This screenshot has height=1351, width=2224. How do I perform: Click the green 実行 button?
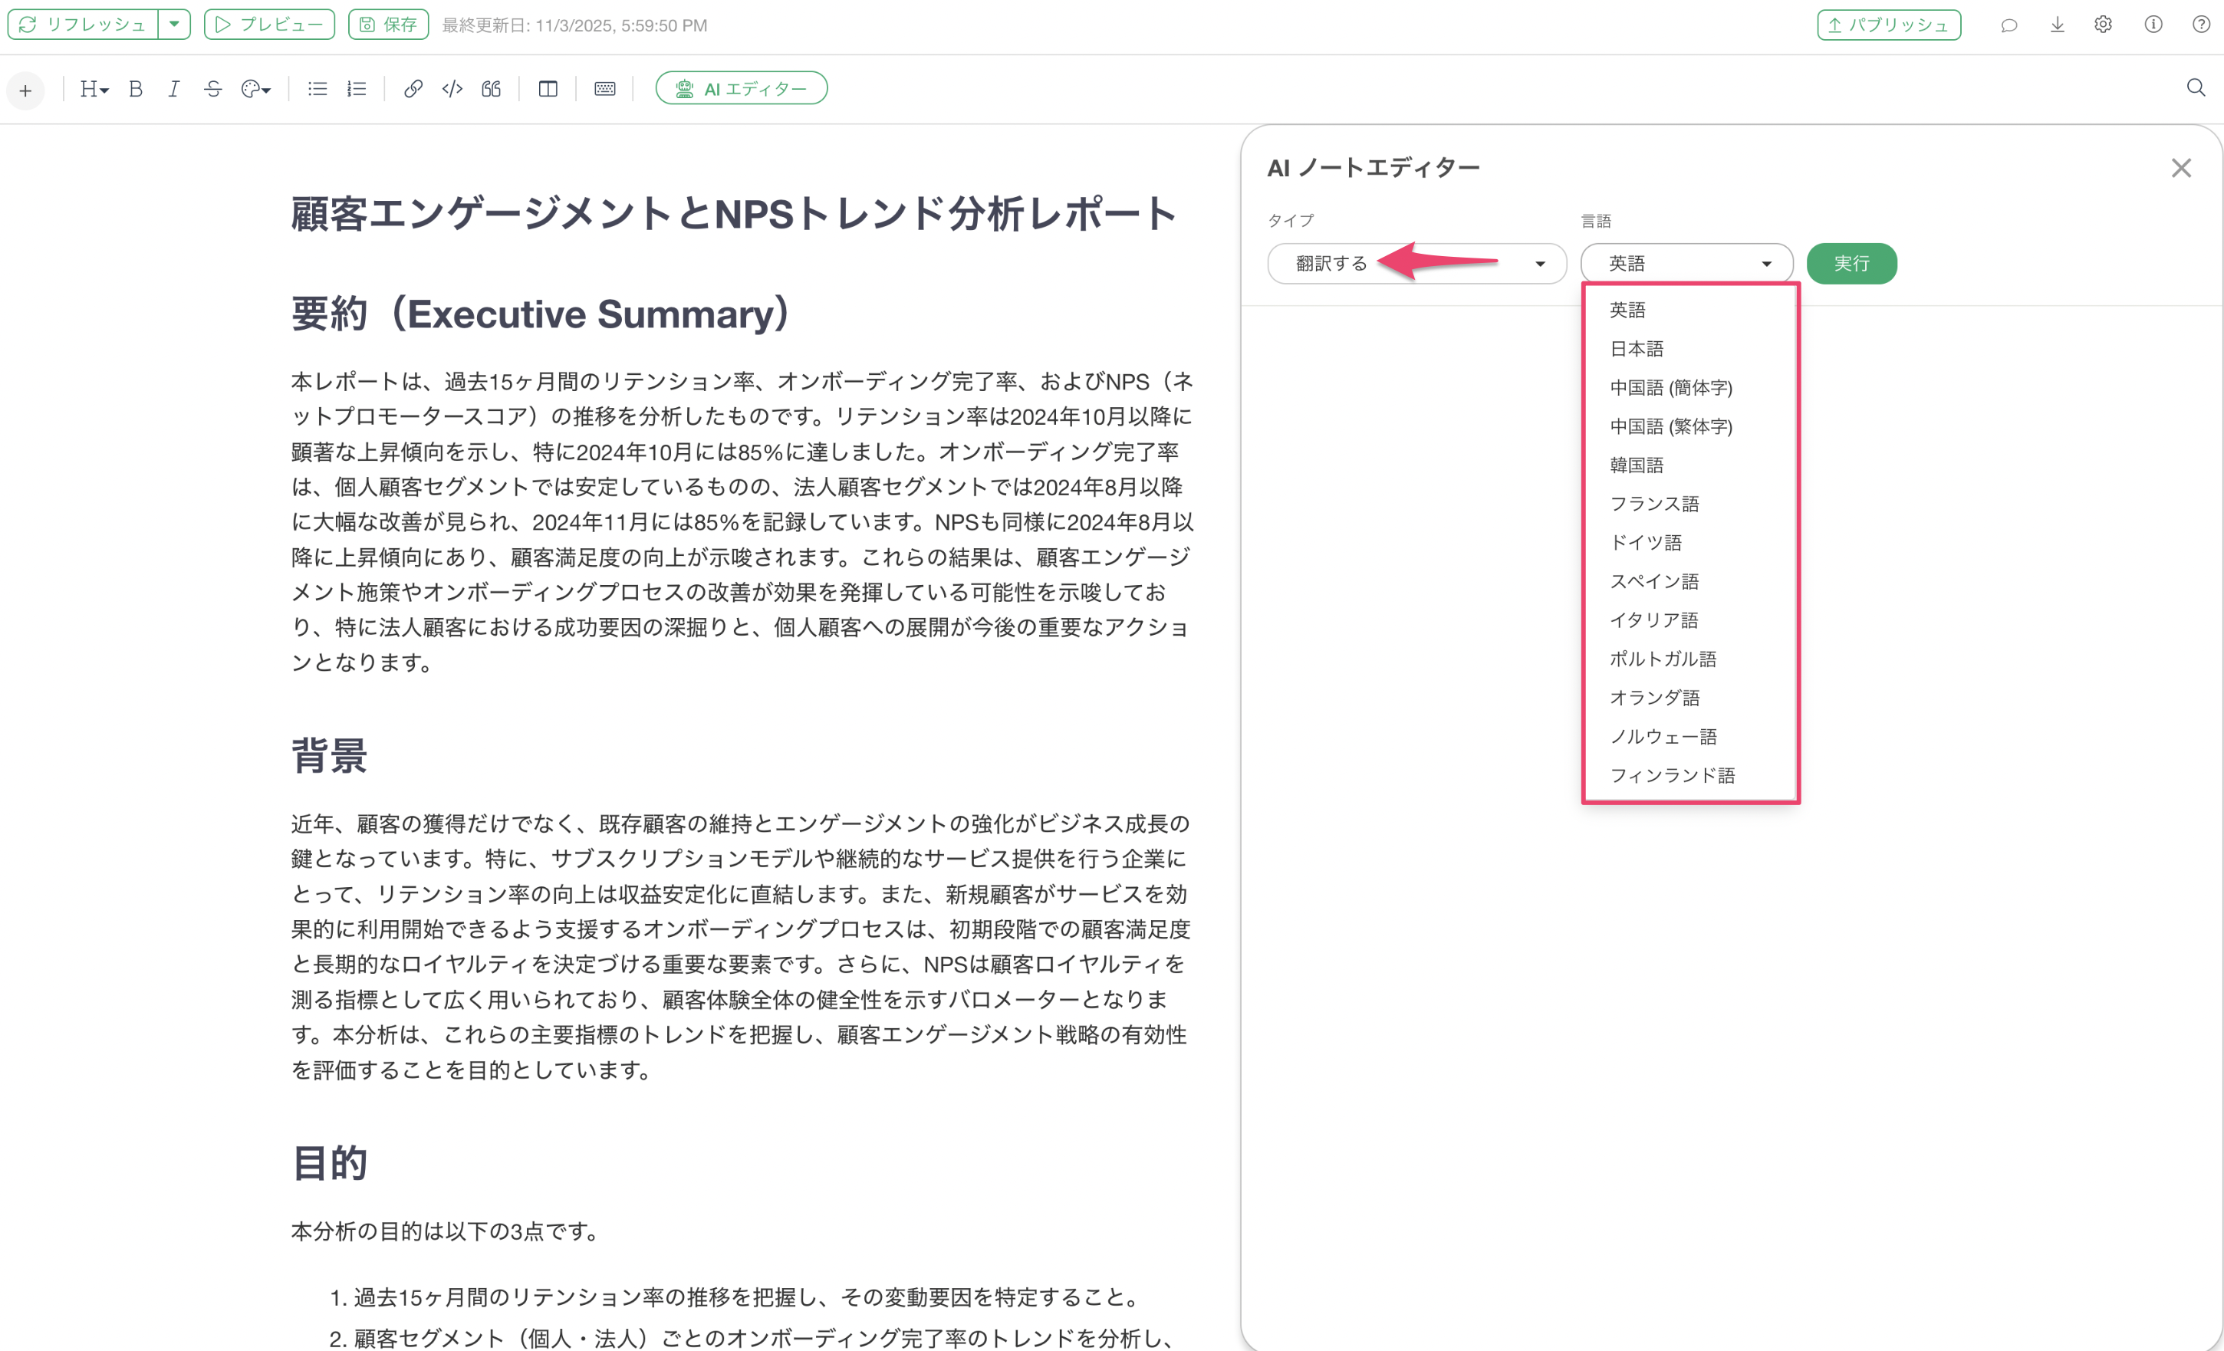(1851, 264)
